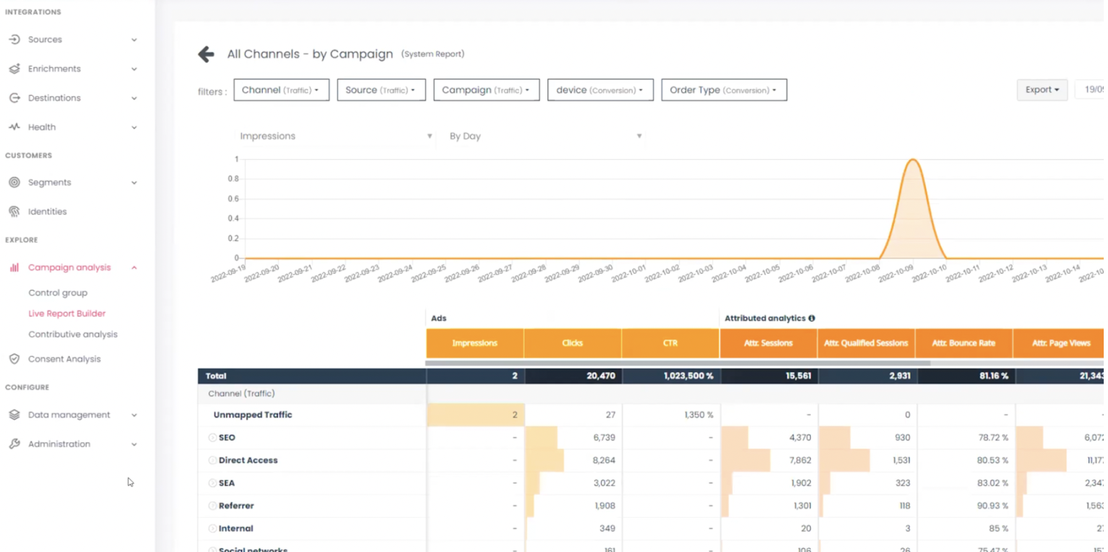The image size is (1108, 552).
Task: Expand the Sources menu chevron
Action: [x=134, y=40]
